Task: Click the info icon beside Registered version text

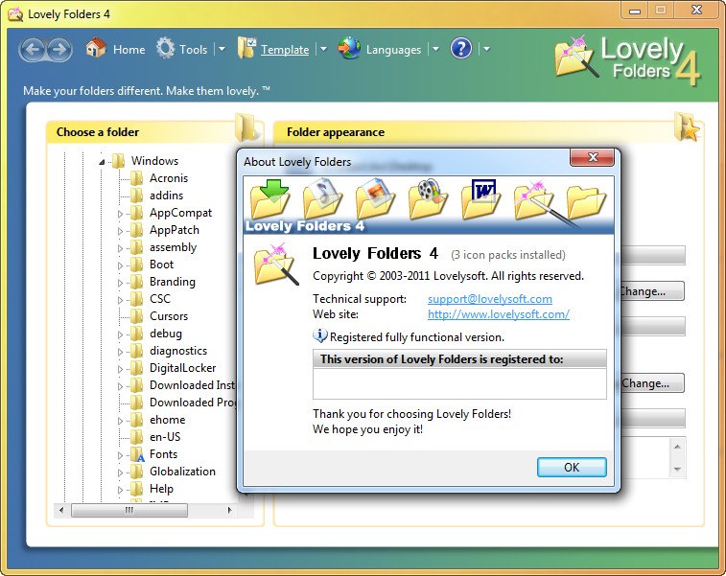Action: [320, 335]
